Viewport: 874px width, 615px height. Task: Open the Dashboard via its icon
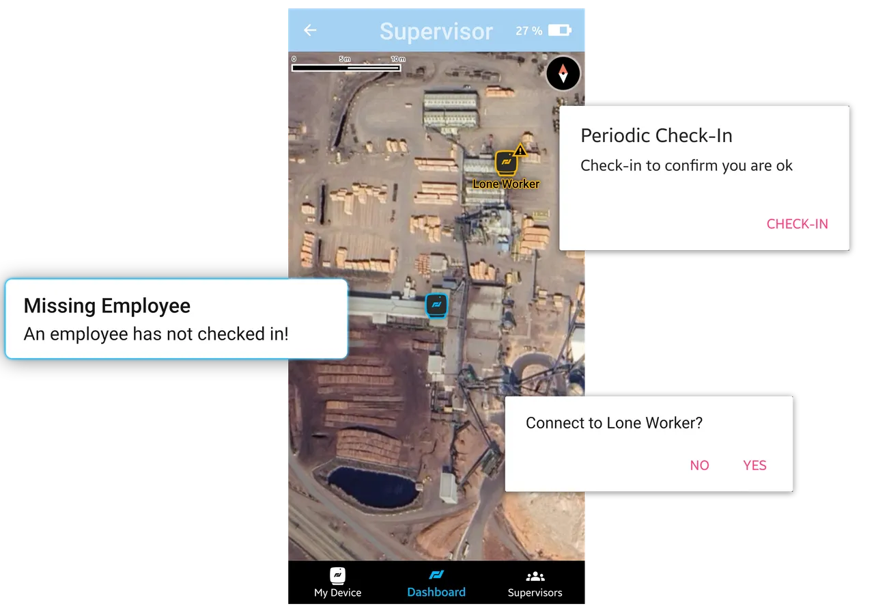[436, 576]
